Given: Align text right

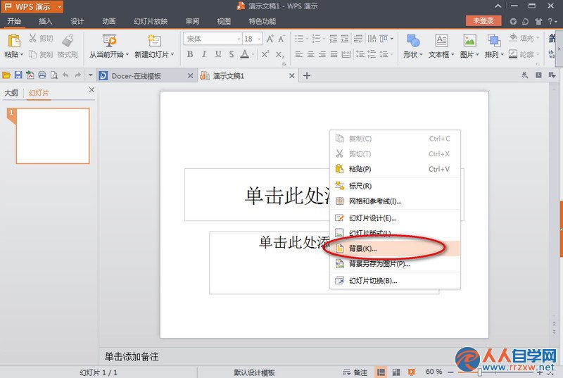Looking at the screenshot, I should (x=322, y=54).
